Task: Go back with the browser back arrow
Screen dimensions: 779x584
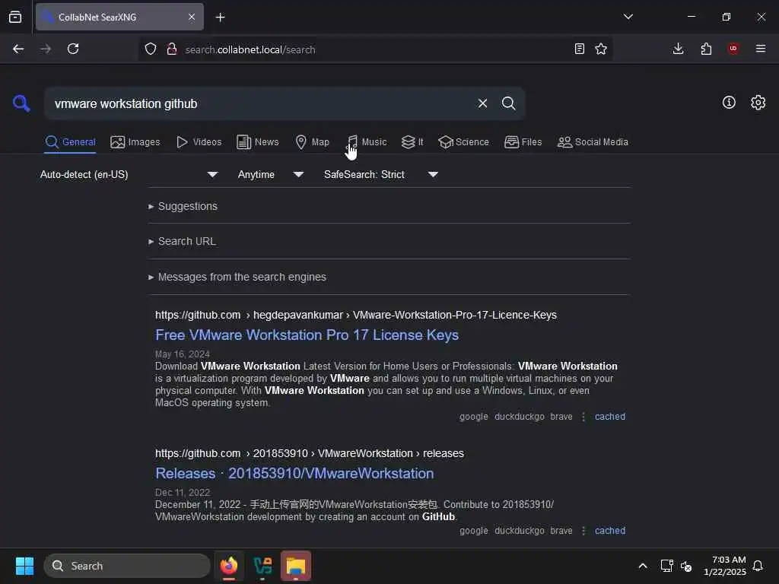Action: pos(18,49)
